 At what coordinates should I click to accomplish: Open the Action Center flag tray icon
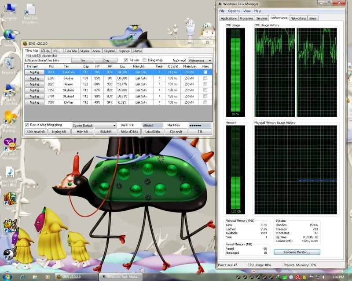pyautogui.click(x=311, y=277)
